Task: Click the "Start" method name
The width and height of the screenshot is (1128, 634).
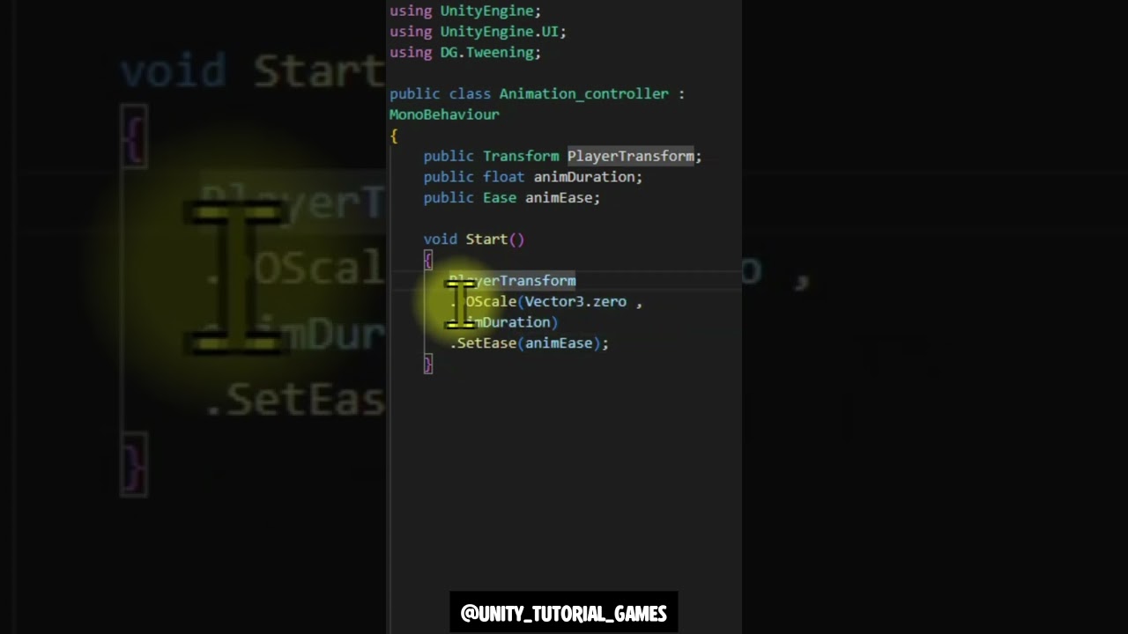Action: coord(486,240)
